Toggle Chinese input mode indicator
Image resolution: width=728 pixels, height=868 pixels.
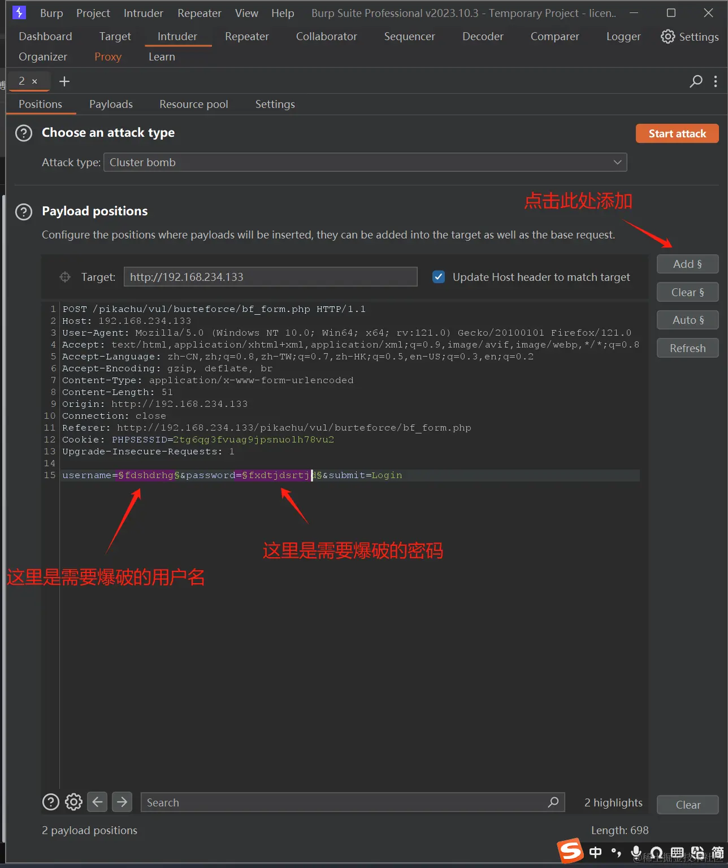tap(595, 852)
